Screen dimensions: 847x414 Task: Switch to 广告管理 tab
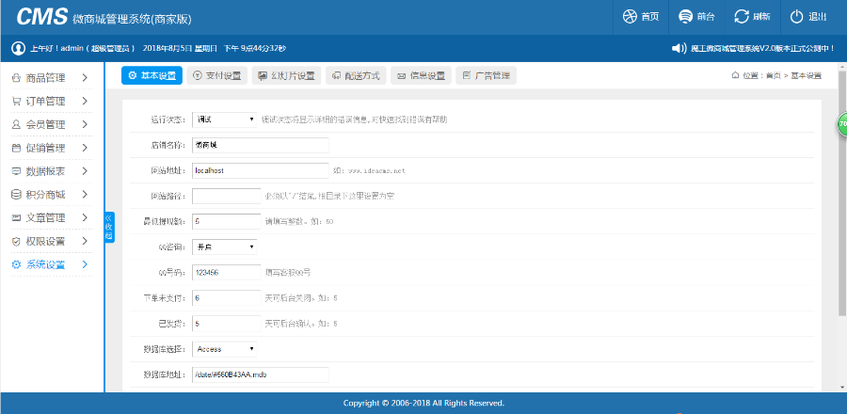pyautogui.click(x=487, y=75)
